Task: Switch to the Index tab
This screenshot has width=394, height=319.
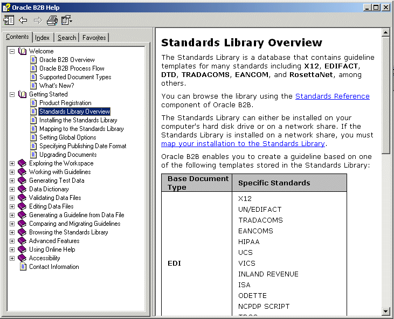Action: click(x=42, y=38)
